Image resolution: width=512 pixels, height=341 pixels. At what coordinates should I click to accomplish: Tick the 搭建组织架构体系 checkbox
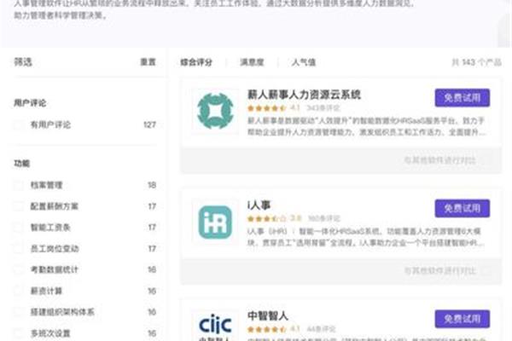pos(18,312)
